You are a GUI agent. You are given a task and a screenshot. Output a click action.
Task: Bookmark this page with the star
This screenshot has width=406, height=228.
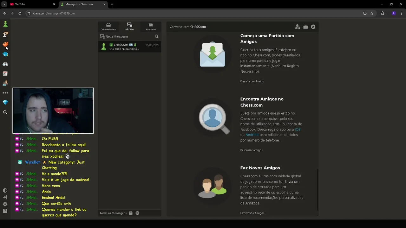pos(372,13)
